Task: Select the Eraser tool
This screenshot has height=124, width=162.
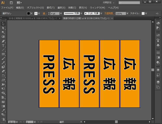Action: tap(3, 71)
